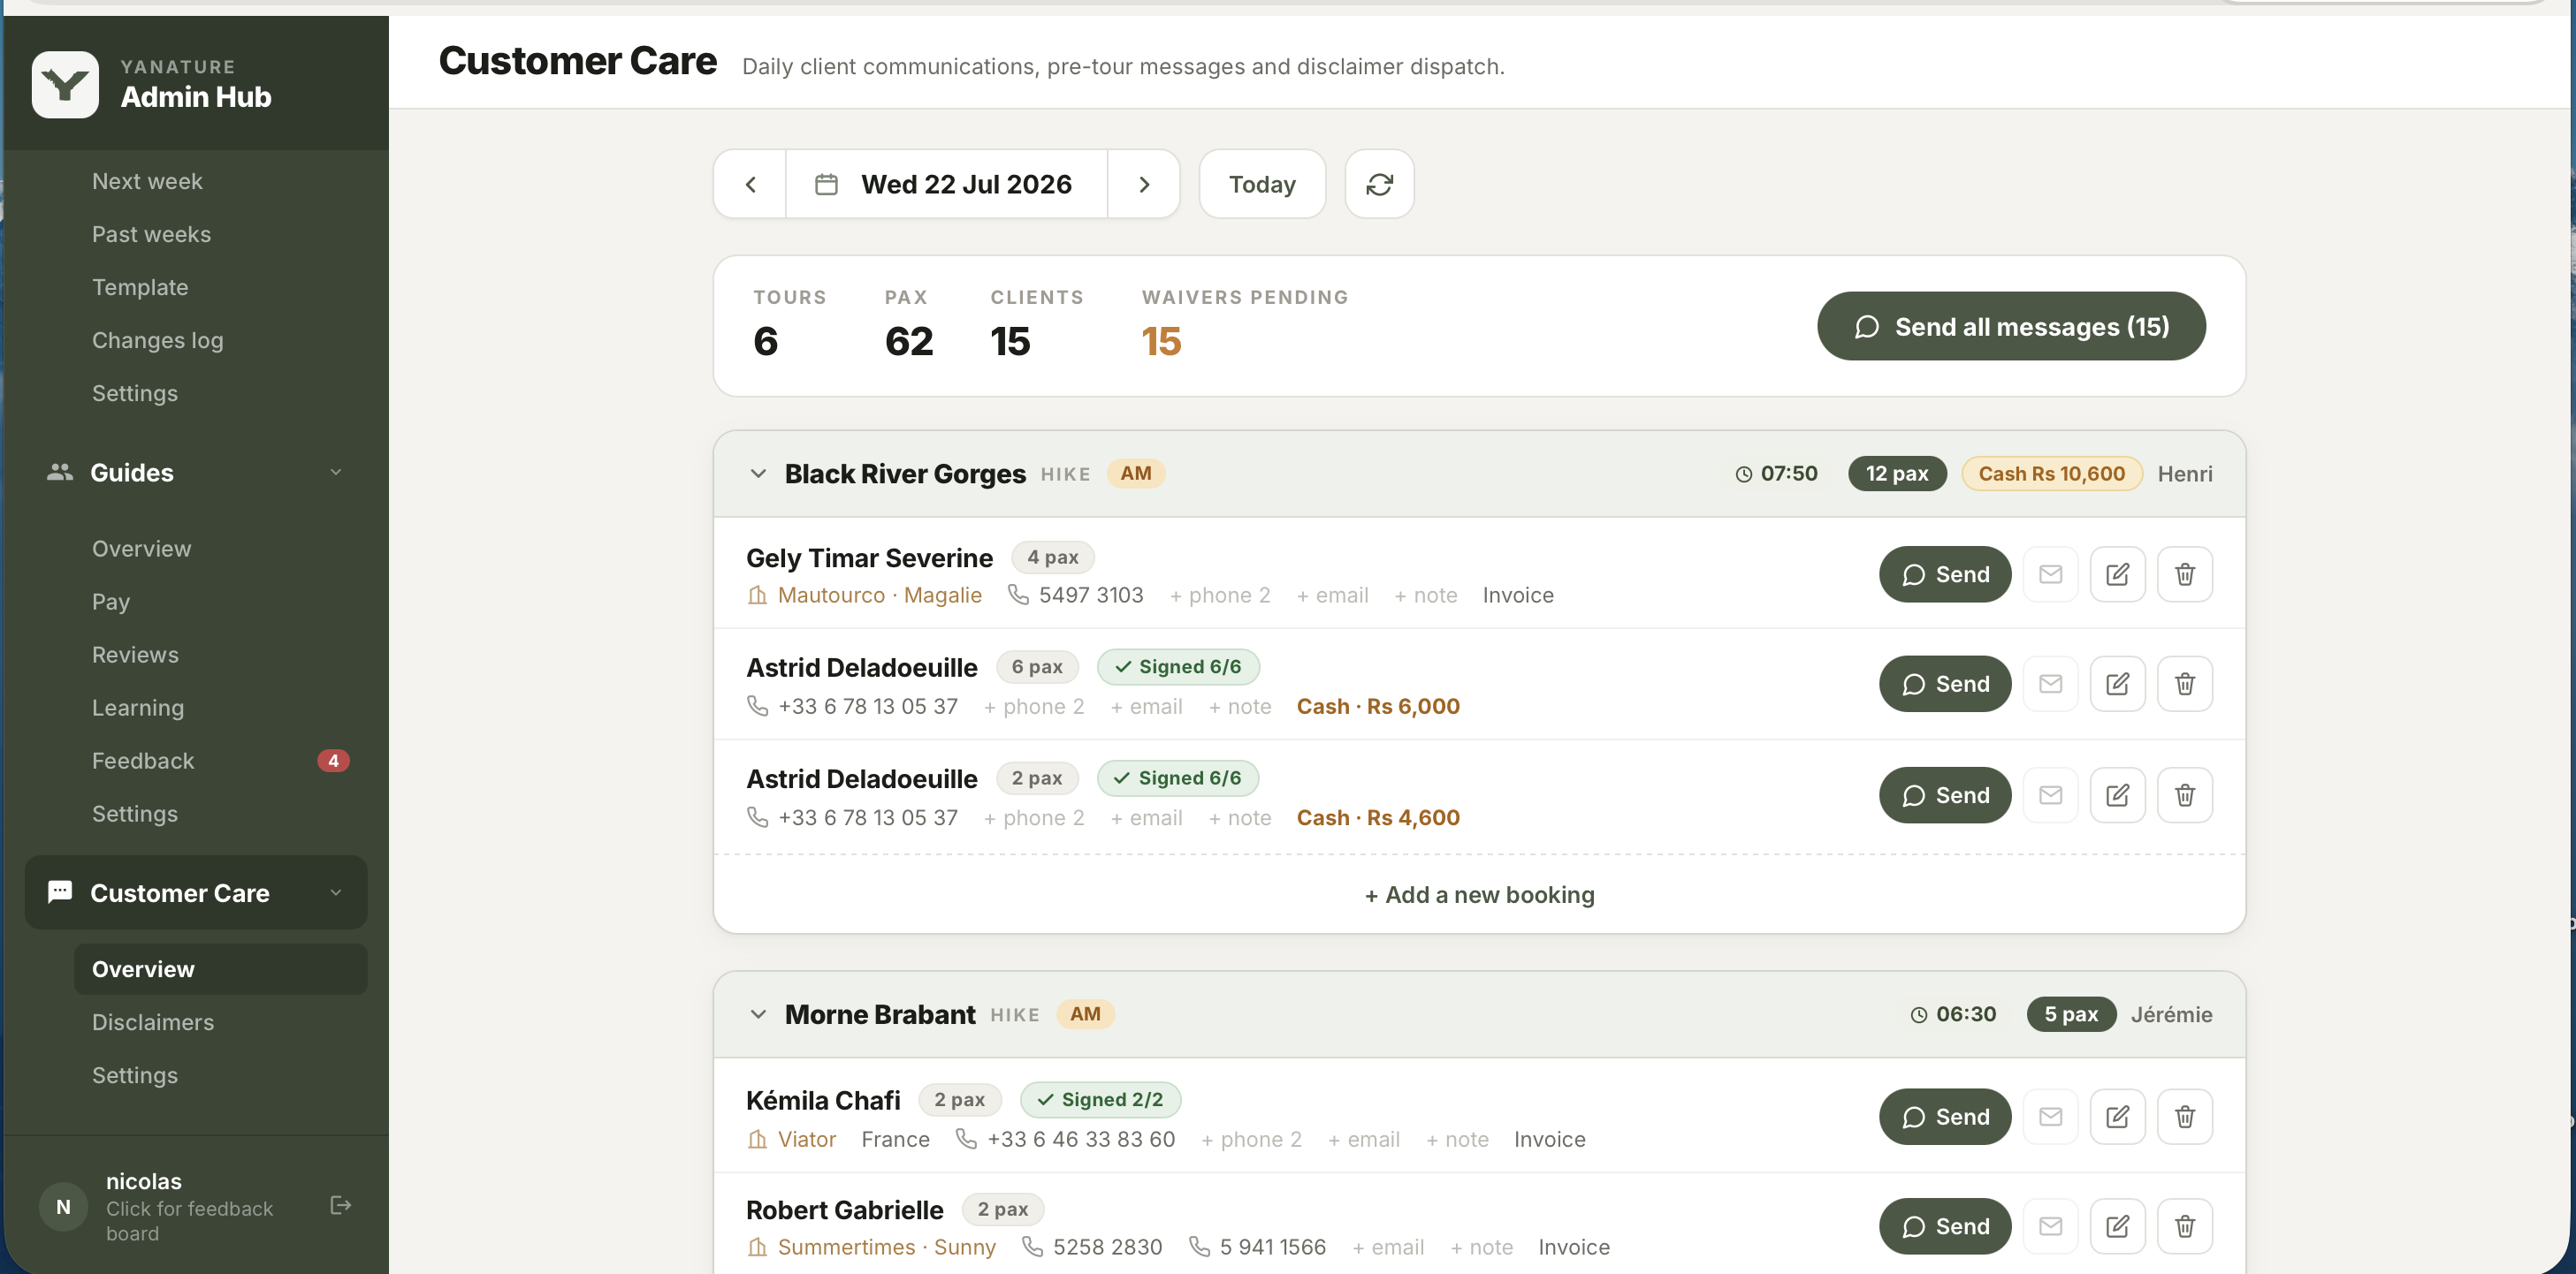Add email for Kémila Chafi
2576x1274 pixels.
click(1363, 1140)
